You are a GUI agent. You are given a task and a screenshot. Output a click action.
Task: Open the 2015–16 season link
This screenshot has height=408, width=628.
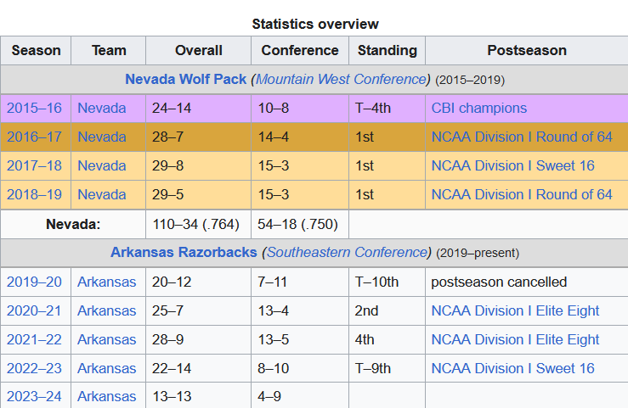tap(34, 108)
